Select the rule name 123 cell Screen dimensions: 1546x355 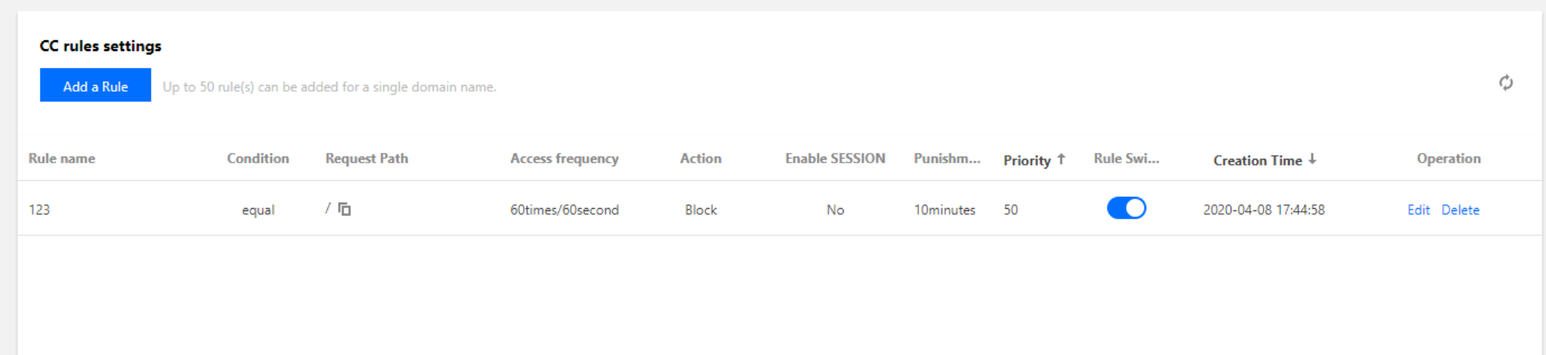(39, 210)
